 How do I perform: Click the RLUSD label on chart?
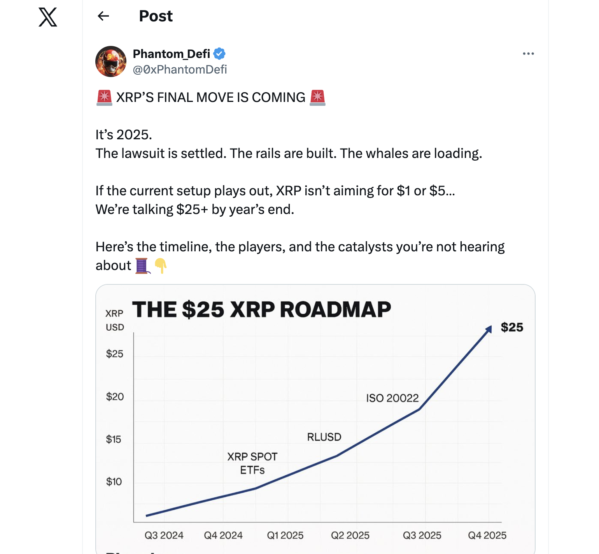[324, 437]
